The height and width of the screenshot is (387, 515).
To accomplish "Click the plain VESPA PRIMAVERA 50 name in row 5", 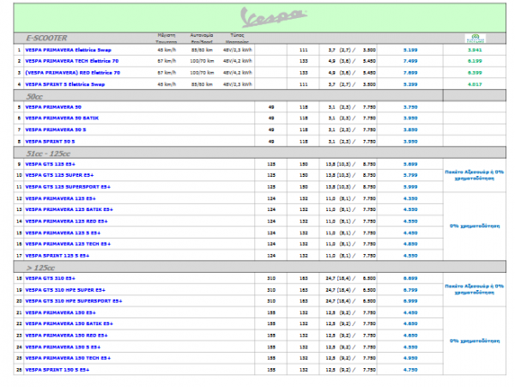I will [x=53, y=107].
